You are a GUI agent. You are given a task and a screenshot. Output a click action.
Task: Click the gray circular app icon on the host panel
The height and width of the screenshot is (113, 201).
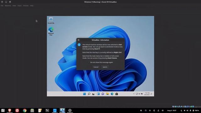click(70, 110)
